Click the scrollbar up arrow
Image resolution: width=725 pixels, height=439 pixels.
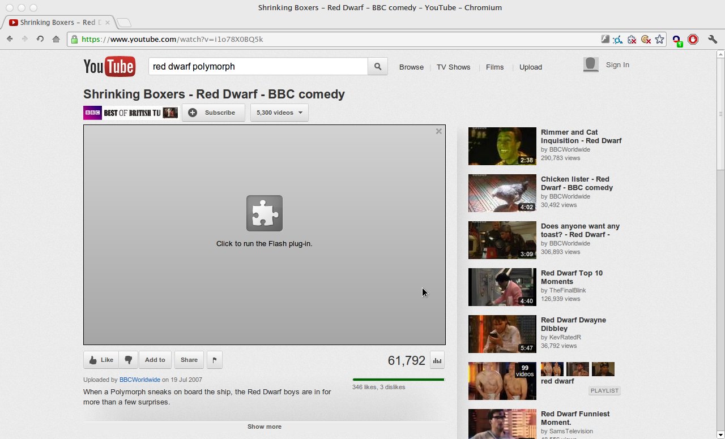pos(720,54)
